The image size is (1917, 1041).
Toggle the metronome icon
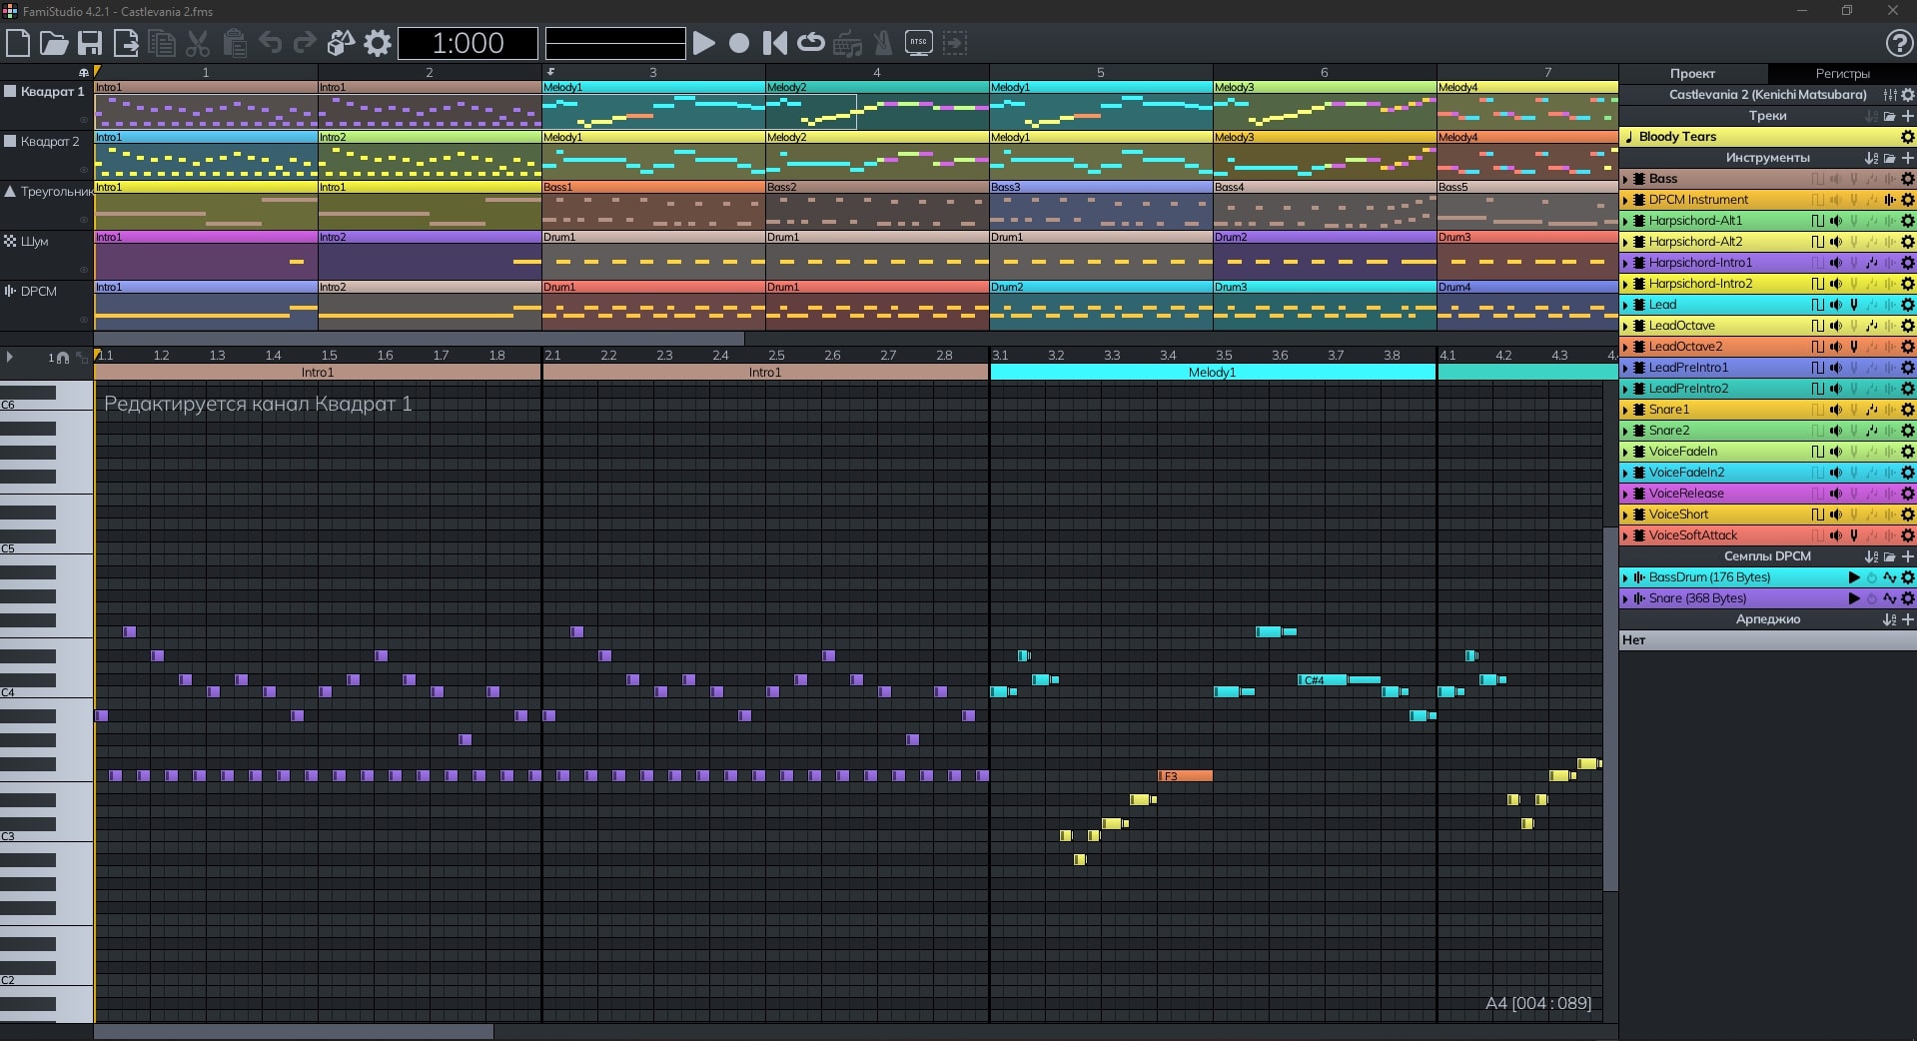click(x=882, y=43)
